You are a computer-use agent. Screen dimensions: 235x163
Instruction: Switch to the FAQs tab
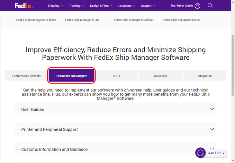coord(117,76)
